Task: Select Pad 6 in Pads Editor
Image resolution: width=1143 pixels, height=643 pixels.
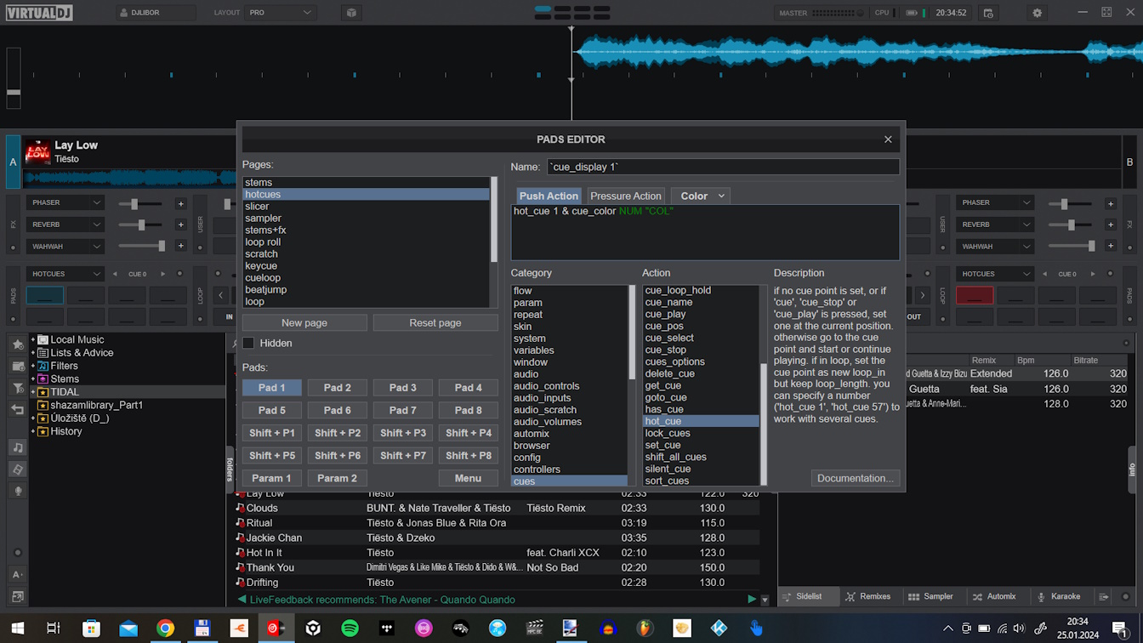Action: tap(338, 410)
